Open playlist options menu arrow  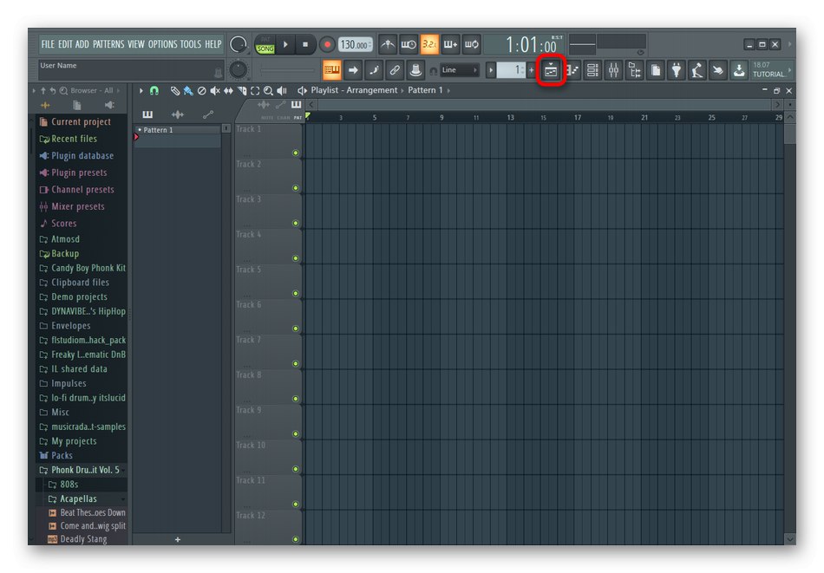pyautogui.click(x=141, y=91)
